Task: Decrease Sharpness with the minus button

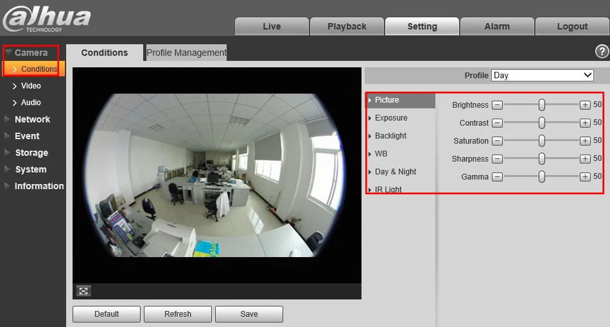Action: click(x=497, y=158)
